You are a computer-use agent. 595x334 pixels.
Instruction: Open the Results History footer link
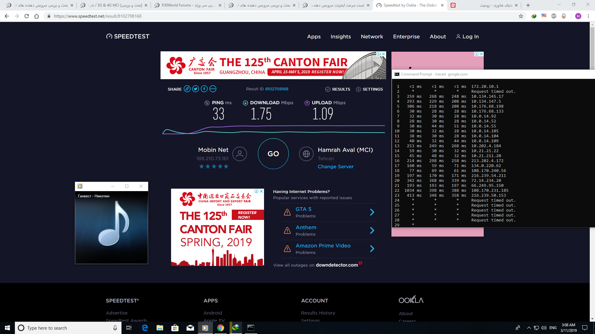coord(318,313)
